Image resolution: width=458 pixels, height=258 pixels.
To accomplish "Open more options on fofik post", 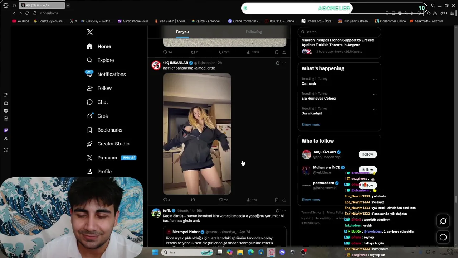I will tap(284, 211).
